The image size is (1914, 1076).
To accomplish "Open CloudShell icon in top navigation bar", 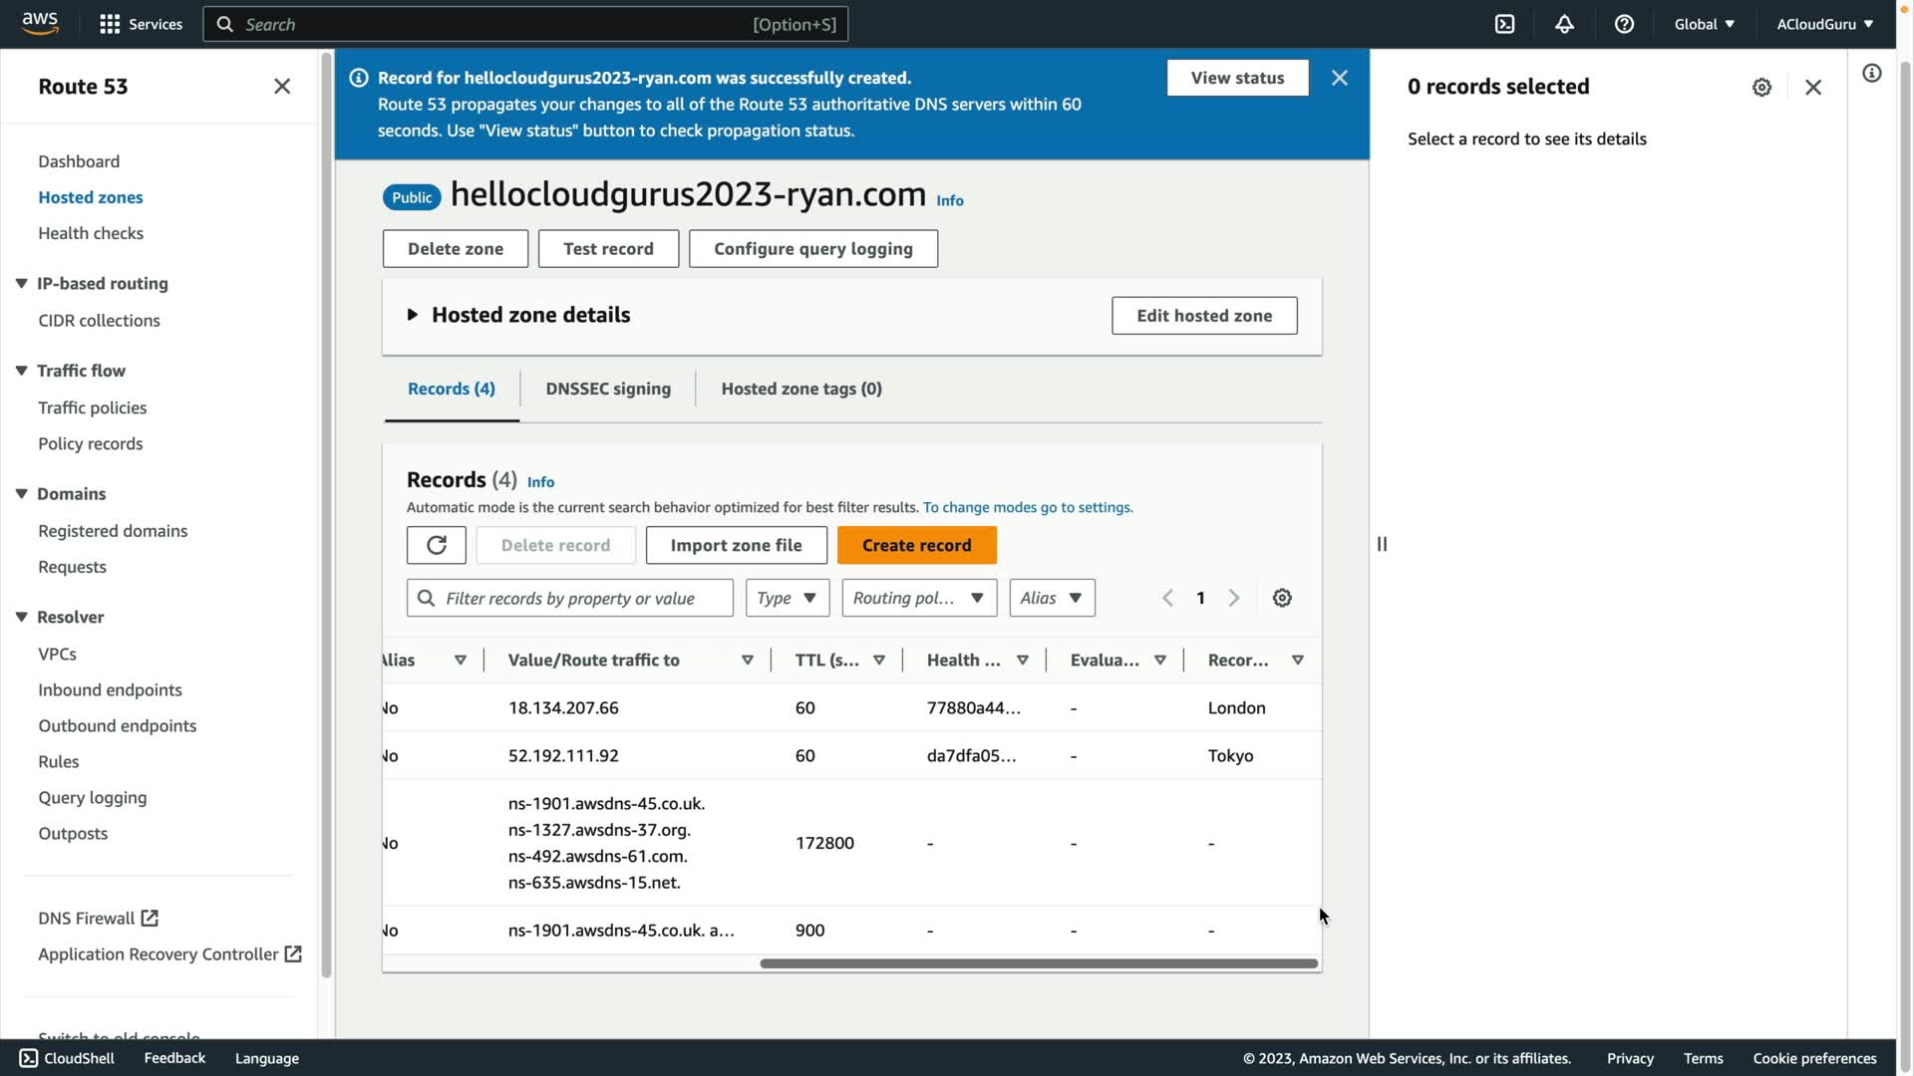I will click(1504, 24).
